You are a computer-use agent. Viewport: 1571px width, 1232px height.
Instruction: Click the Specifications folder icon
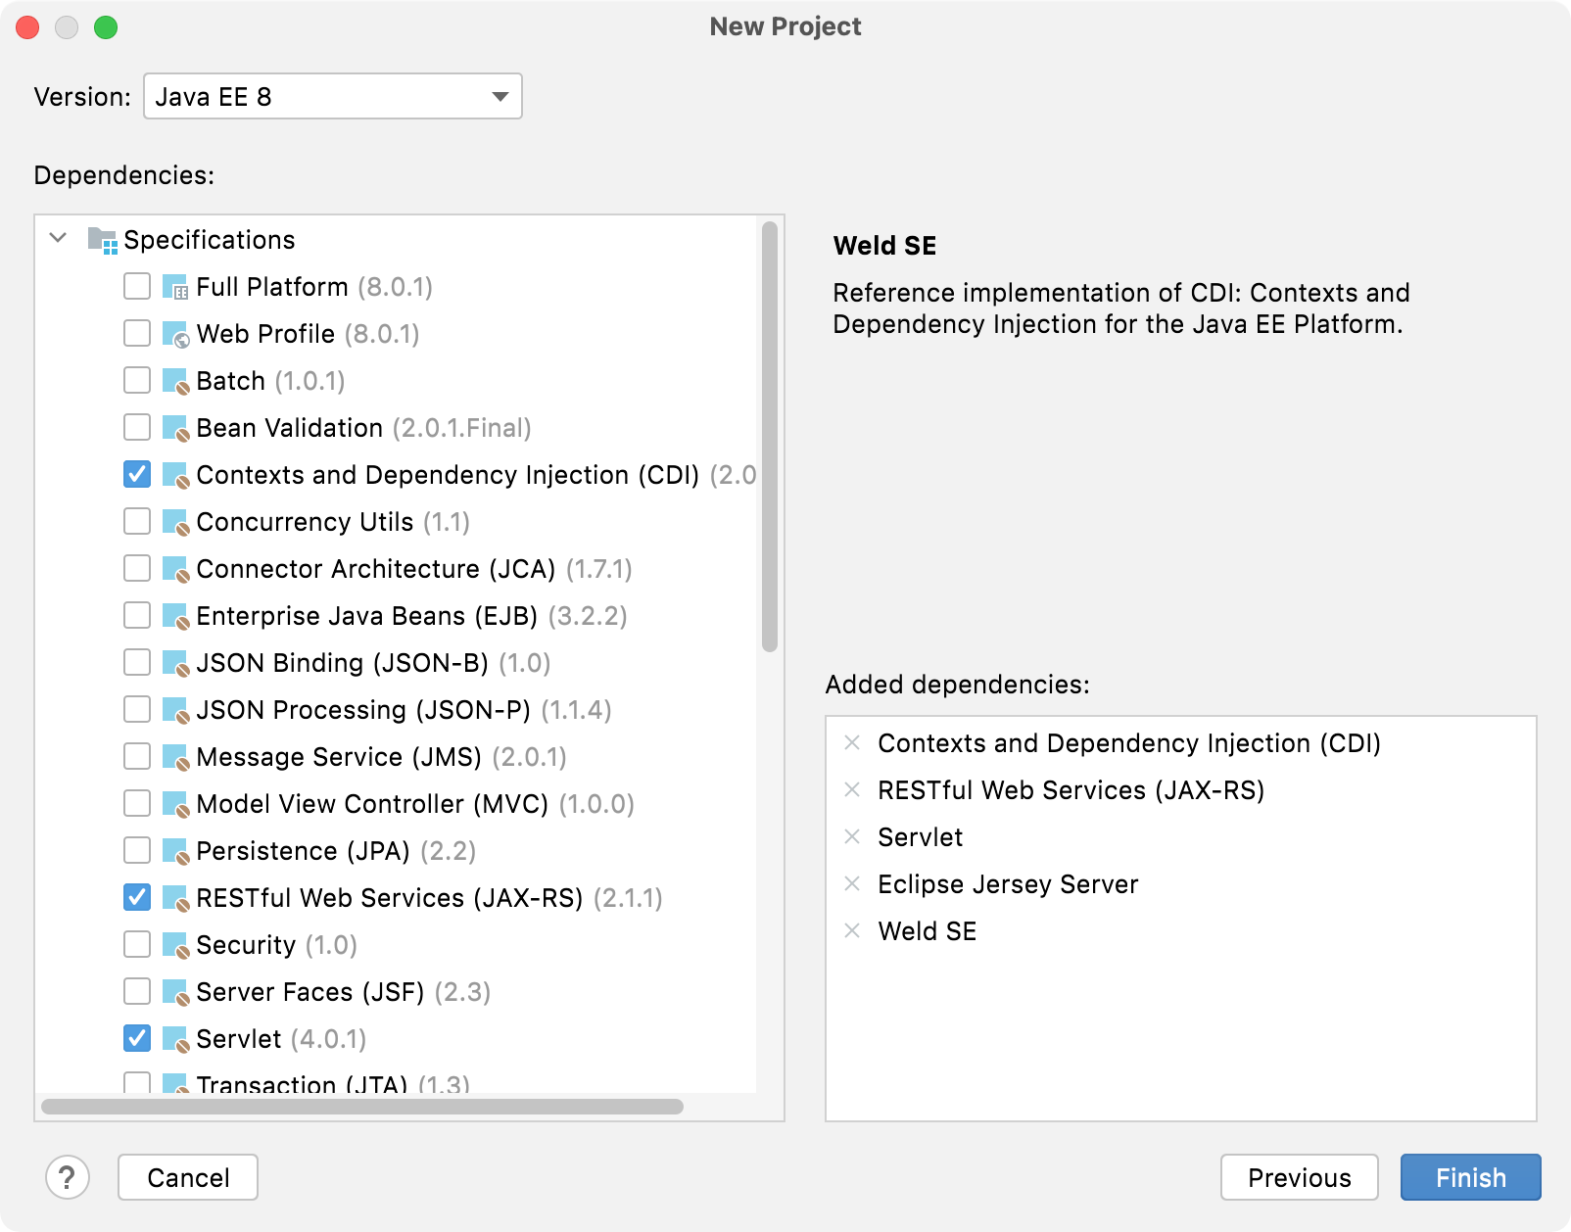point(101,239)
